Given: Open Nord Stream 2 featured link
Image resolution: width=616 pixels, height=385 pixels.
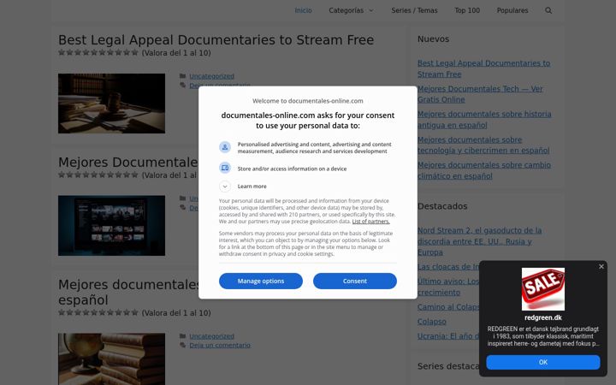Looking at the screenshot, I should [x=480, y=241].
